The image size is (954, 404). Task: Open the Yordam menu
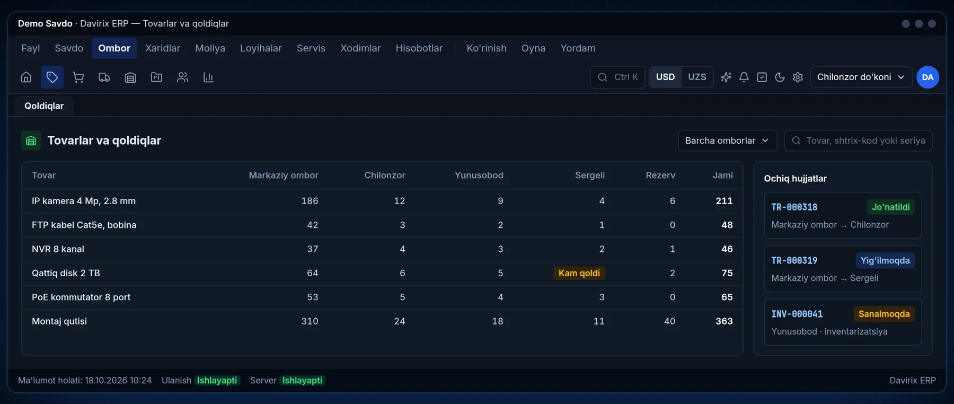(x=578, y=48)
